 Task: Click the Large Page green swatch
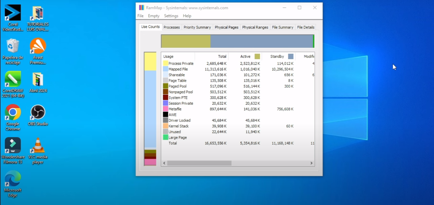point(165,137)
